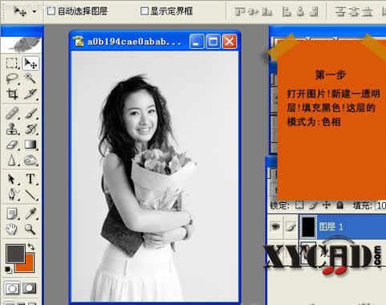Select the Eyedropper tool

coord(30,213)
